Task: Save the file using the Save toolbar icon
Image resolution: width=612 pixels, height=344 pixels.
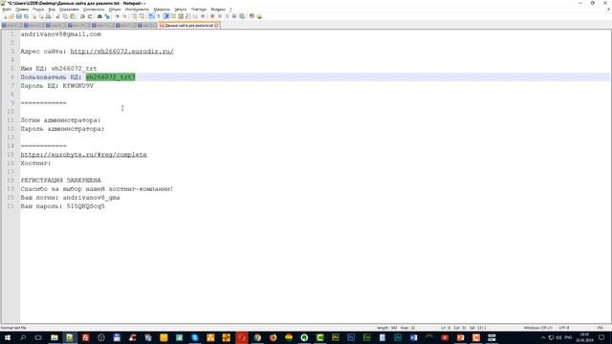Action: pyautogui.click(x=19, y=16)
